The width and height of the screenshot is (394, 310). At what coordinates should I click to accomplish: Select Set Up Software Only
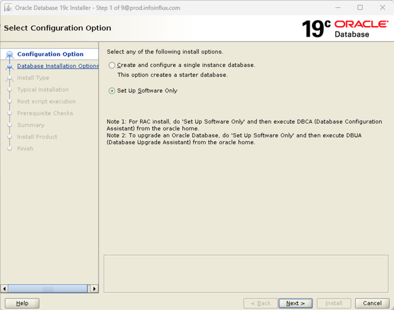coord(112,91)
